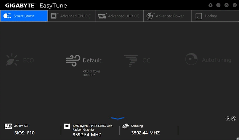This screenshot has width=239, height=140.
Task: Close the EasyTune window
Action: 235,5
